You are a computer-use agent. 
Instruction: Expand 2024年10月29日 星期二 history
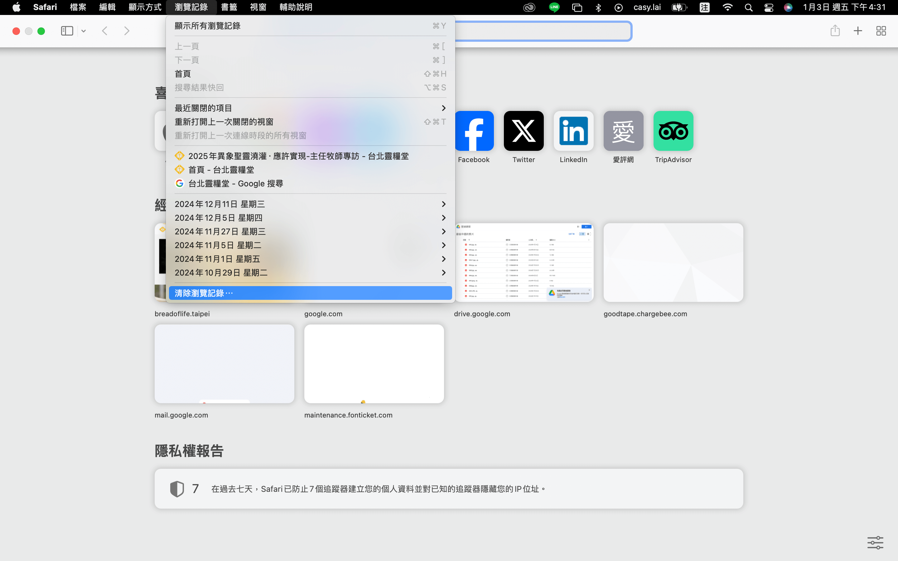[310, 273]
